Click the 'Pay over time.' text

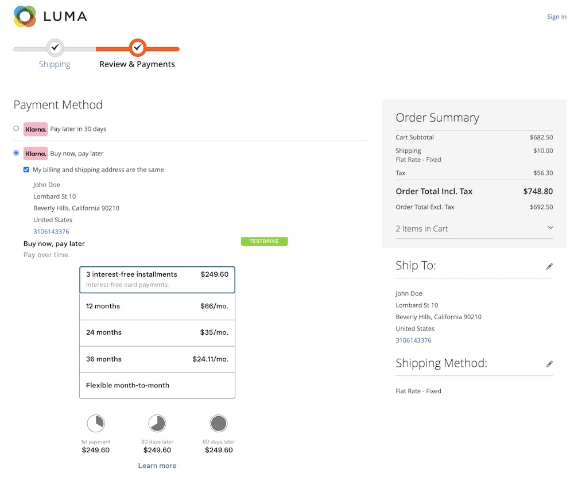point(46,255)
